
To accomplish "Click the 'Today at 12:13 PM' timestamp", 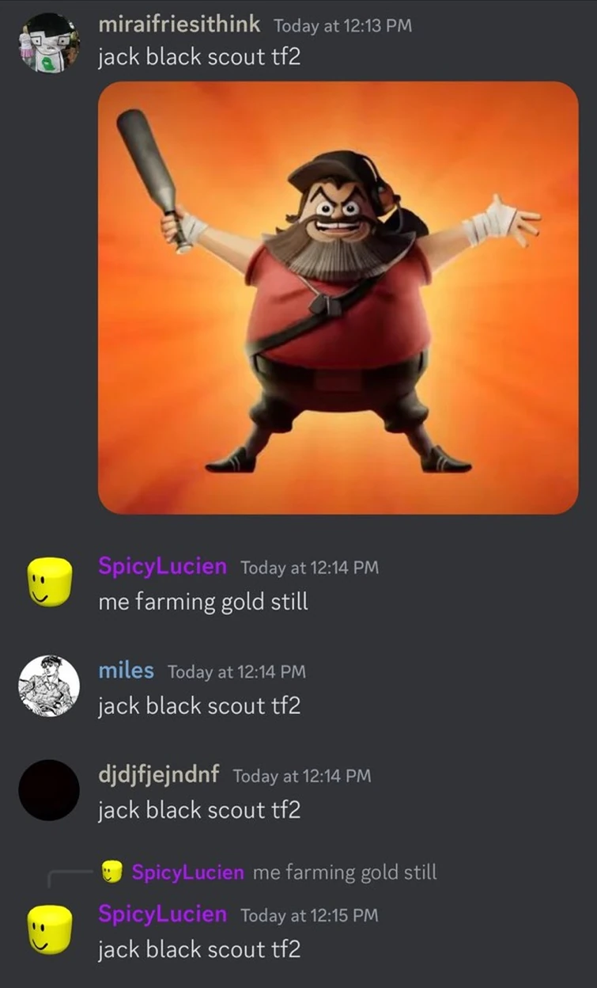I will (x=342, y=25).
